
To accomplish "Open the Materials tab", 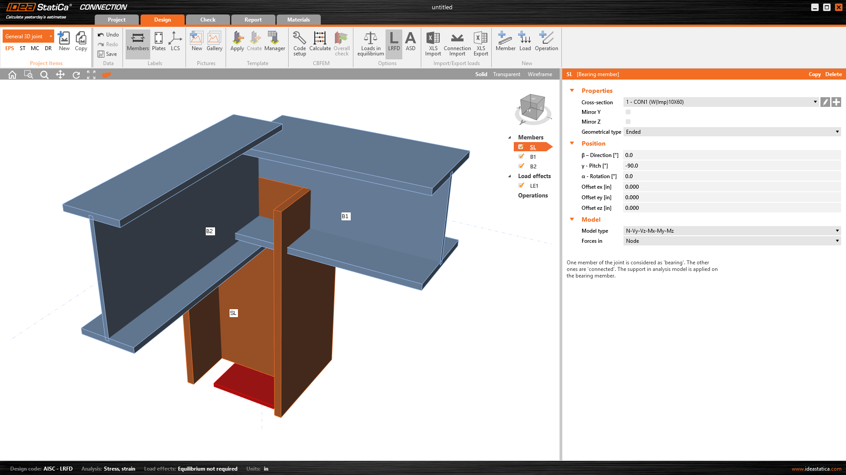I will point(298,20).
